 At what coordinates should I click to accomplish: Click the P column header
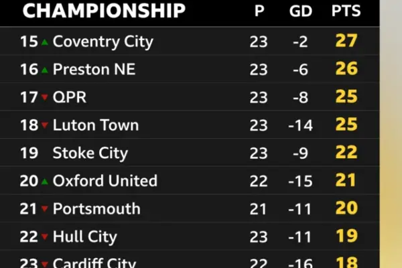click(259, 11)
